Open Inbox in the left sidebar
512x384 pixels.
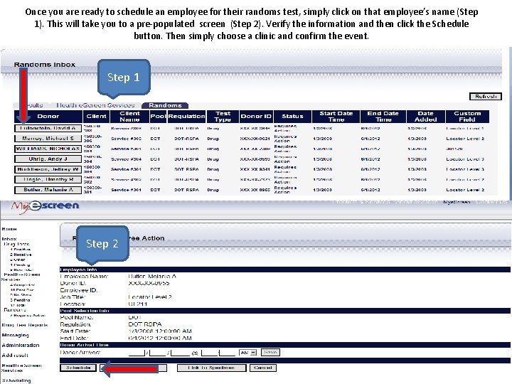click(x=9, y=239)
